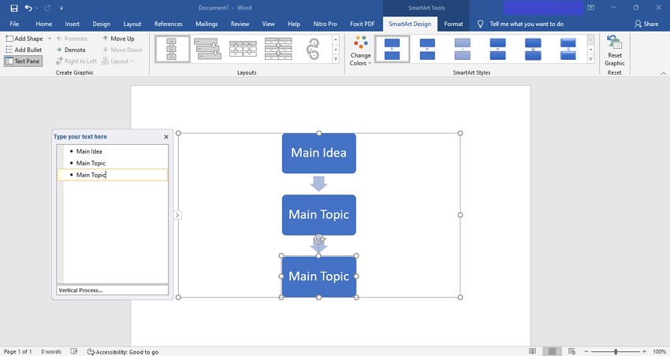Viewport: 670px width, 356px height.
Task: Customize Quick Access Toolbar dropdown
Action: tap(61, 8)
